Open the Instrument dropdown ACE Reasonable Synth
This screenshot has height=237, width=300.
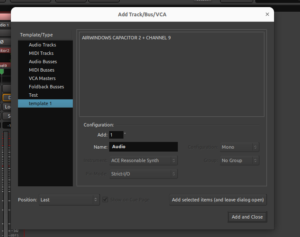click(x=143, y=160)
